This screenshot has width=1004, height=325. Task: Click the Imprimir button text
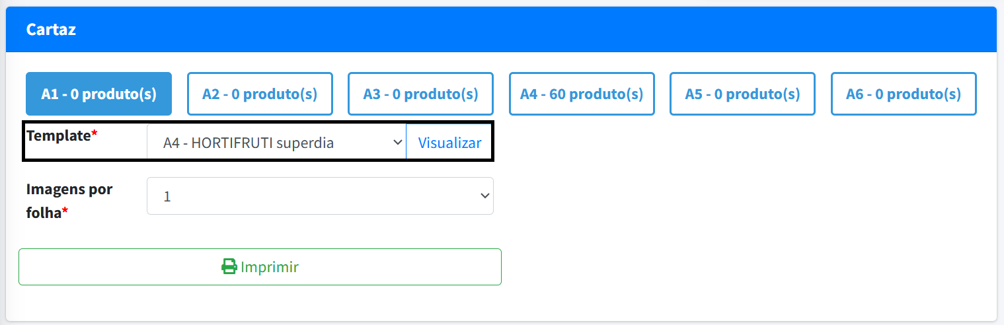[270, 267]
